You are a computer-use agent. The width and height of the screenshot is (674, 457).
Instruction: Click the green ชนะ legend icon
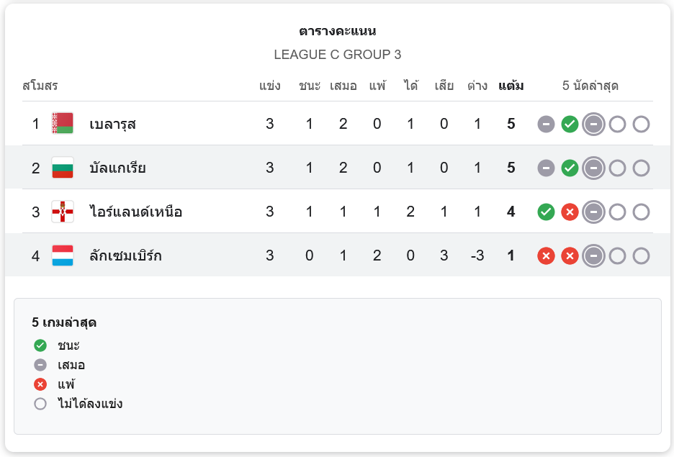[40, 345]
